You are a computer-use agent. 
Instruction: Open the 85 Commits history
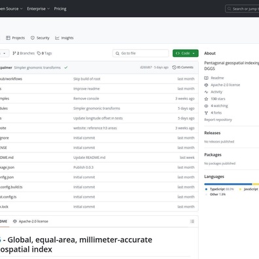(x=183, y=67)
